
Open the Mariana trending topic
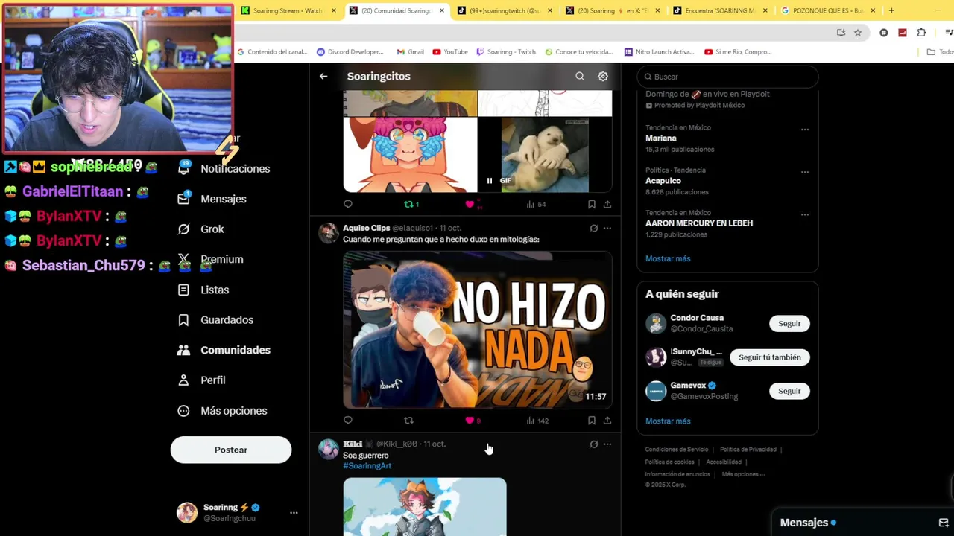(x=661, y=138)
